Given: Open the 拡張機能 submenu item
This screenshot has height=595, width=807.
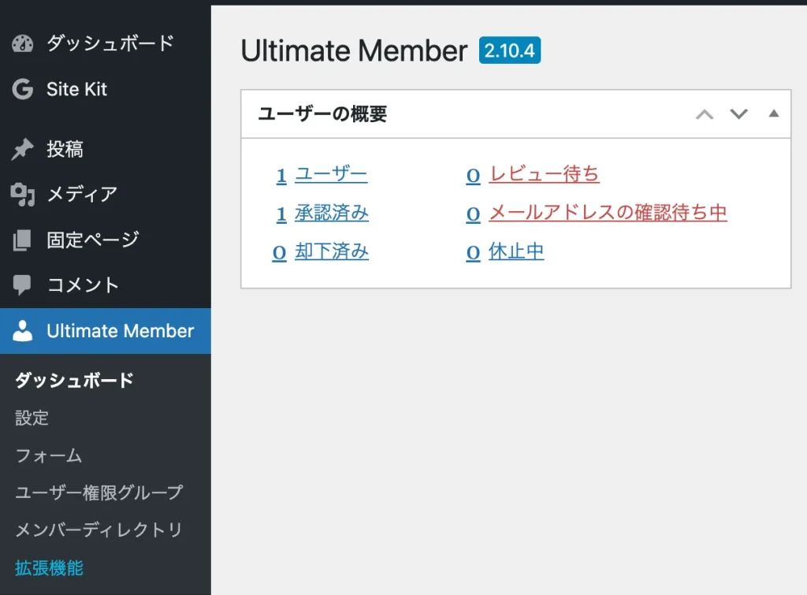Looking at the screenshot, I should pos(50,568).
